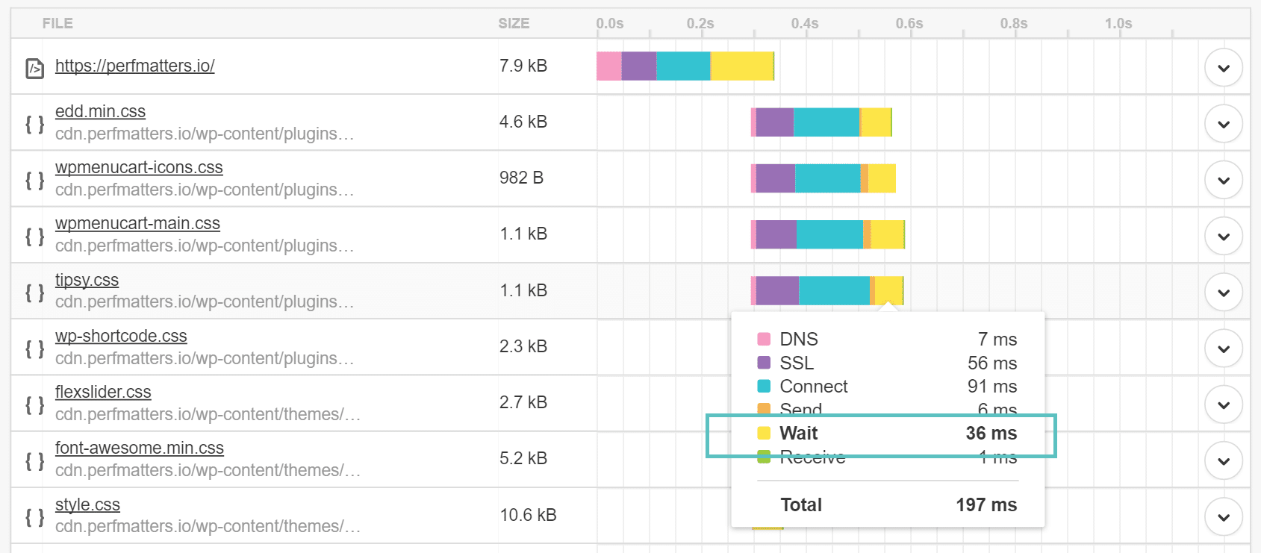Click the CSS braces icon for edd.min.css

click(34, 124)
